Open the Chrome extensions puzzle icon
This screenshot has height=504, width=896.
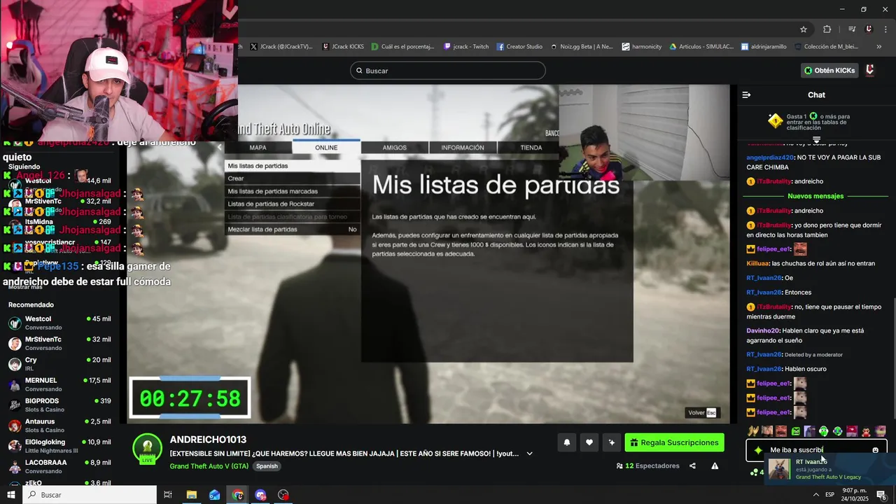(x=827, y=29)
